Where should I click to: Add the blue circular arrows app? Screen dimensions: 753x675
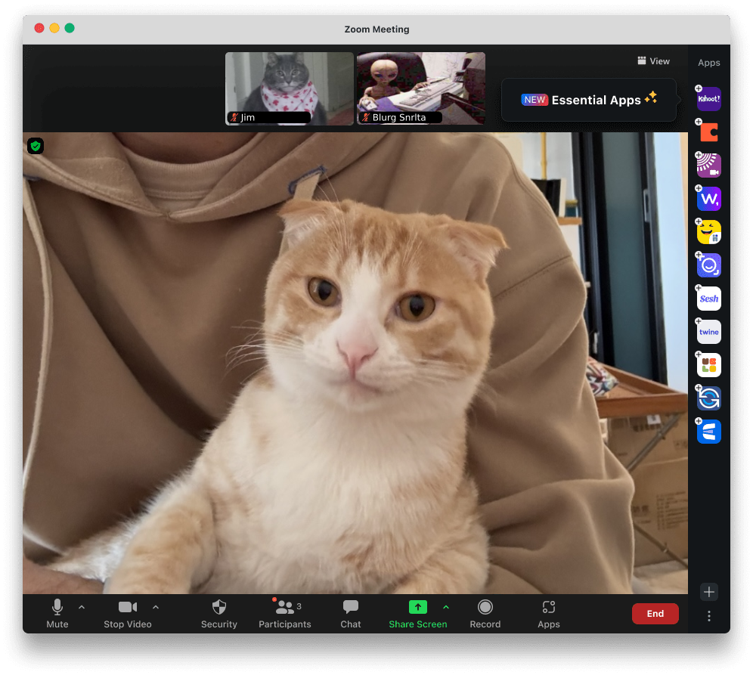(x=708, y=398)
